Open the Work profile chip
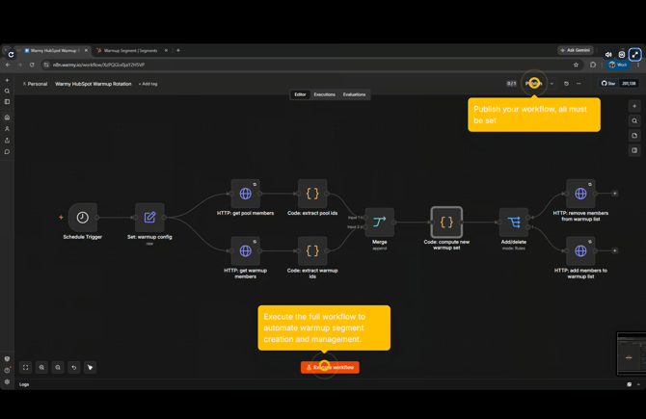 coord(618,65)
